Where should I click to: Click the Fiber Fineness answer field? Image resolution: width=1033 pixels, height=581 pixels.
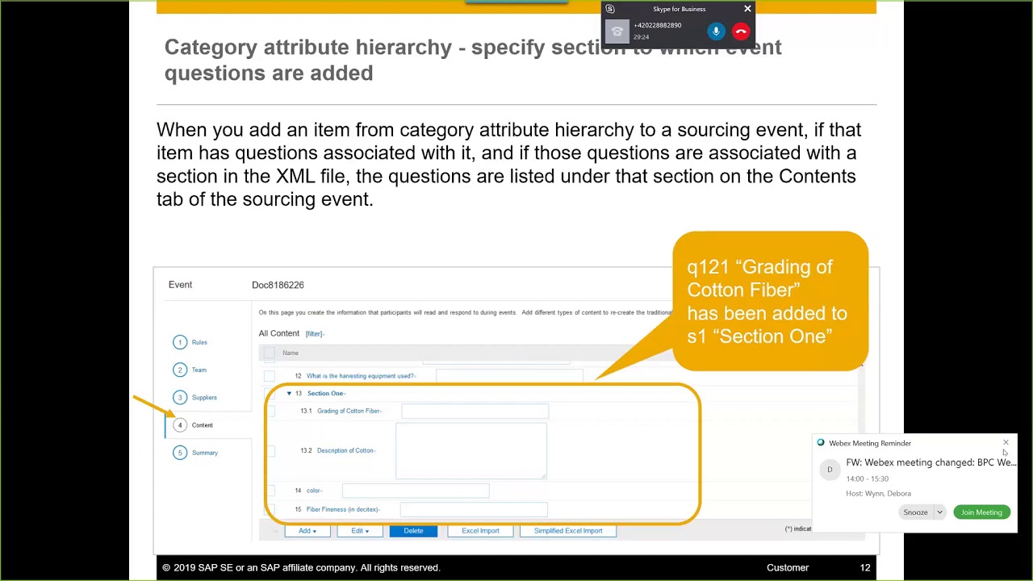(474, 509)
